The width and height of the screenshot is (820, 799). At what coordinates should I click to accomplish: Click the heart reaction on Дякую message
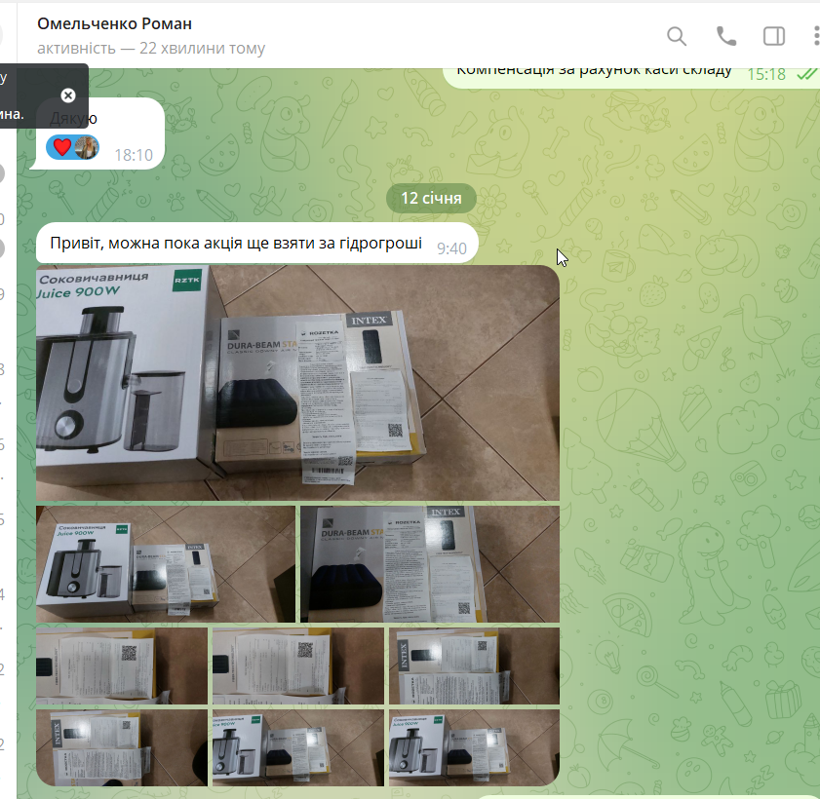click(61, 147)
